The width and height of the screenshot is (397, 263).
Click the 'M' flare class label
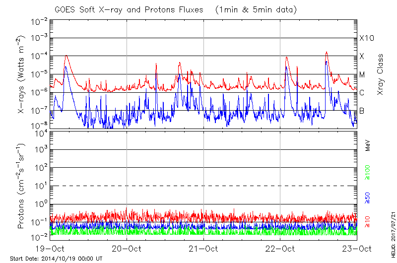[362, 74]
